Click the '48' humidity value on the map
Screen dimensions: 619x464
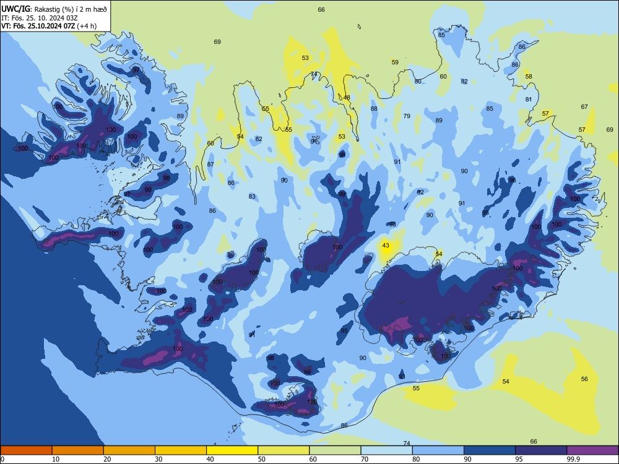(x=347, y=98)
